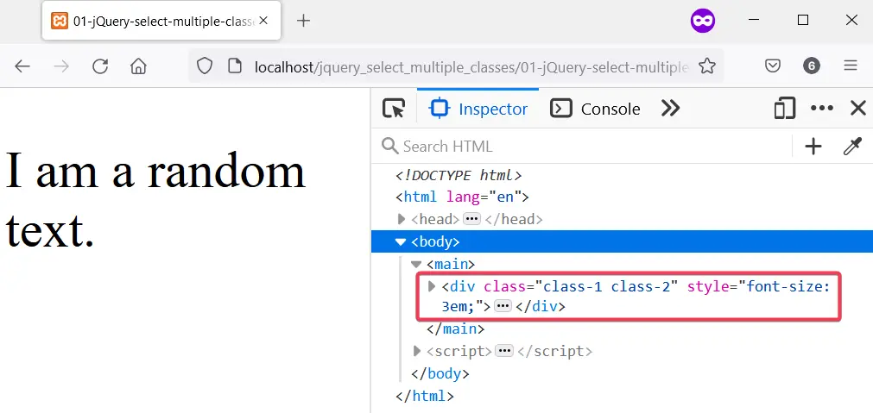Select the opening script tag

pyautogui.click(x=460, y=351)
